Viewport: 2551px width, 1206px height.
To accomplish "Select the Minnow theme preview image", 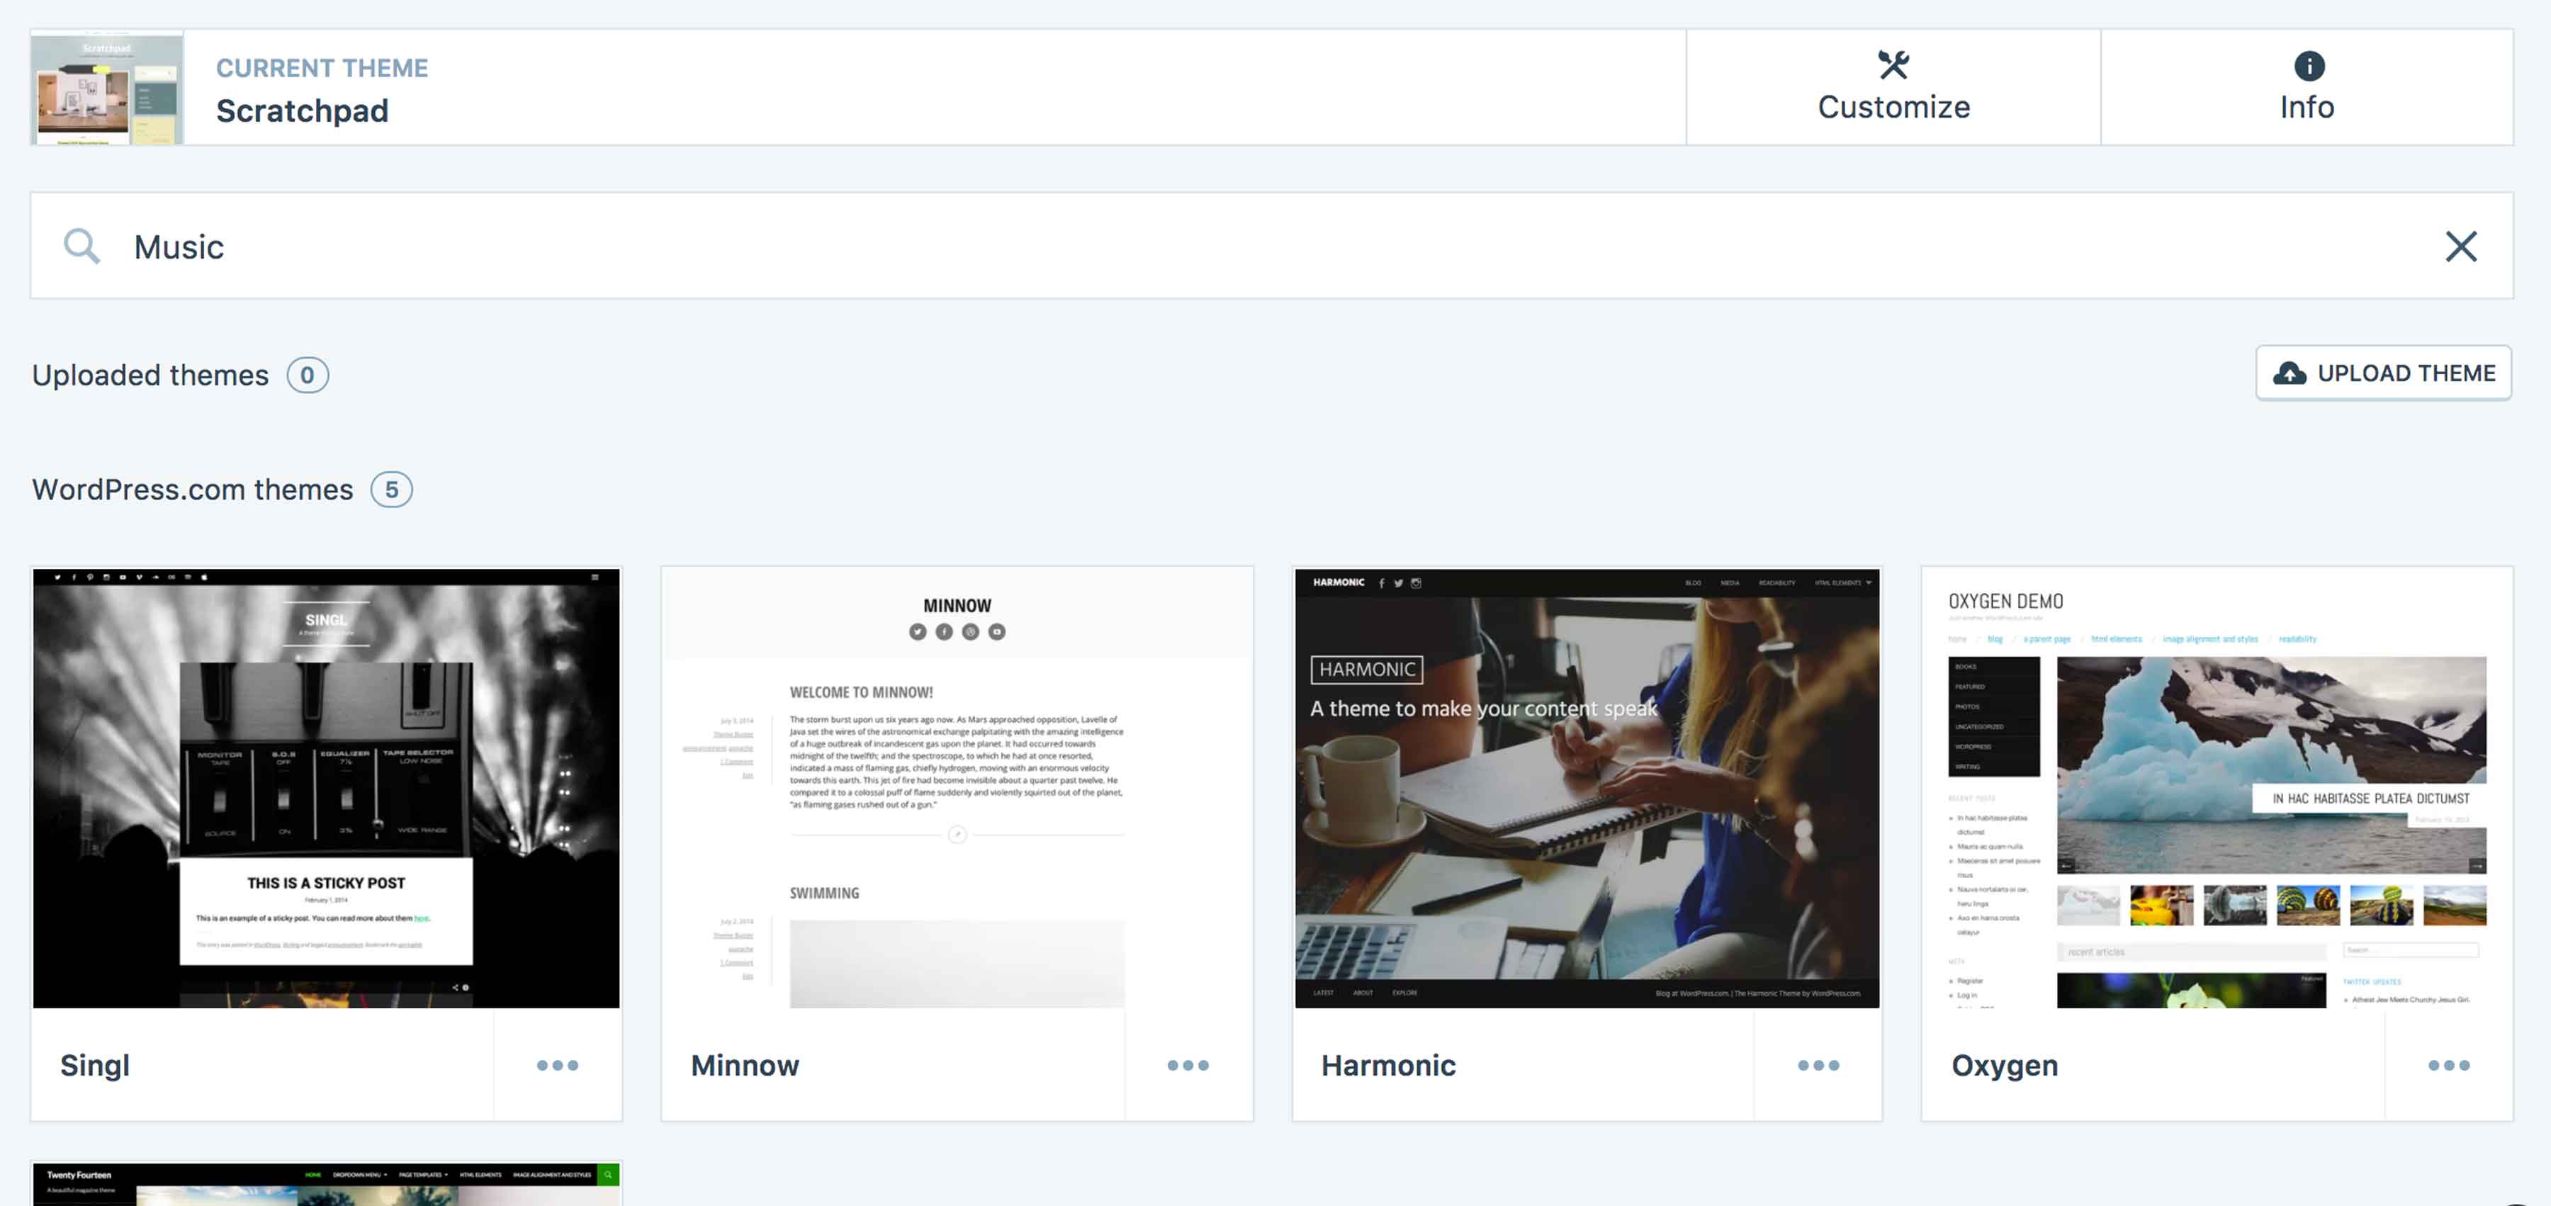I will pos(957,788).
